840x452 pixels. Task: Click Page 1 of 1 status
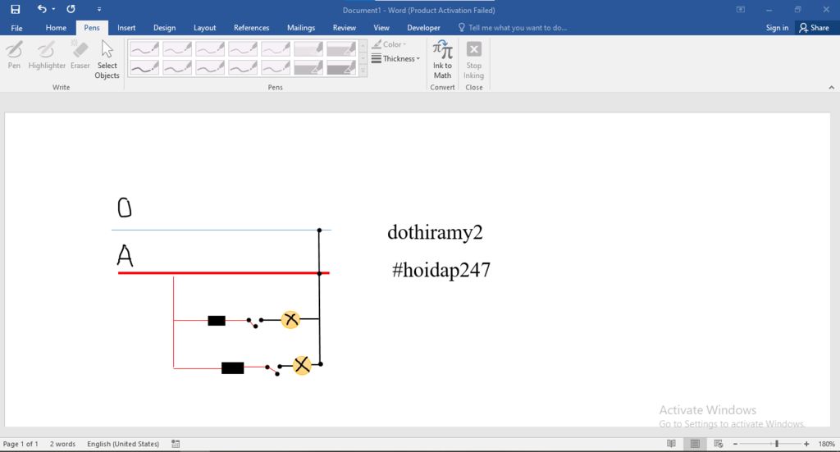(x=21, y=444)
